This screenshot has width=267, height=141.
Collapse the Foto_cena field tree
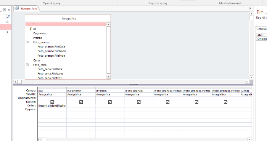tap(27, 65)
